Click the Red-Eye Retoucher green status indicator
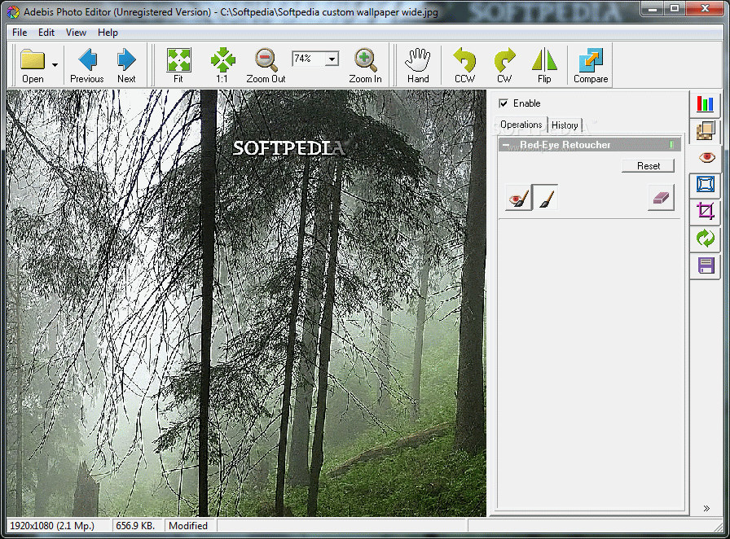The height and width of the screenshot is (539, 730). click(x=671, y=145)
